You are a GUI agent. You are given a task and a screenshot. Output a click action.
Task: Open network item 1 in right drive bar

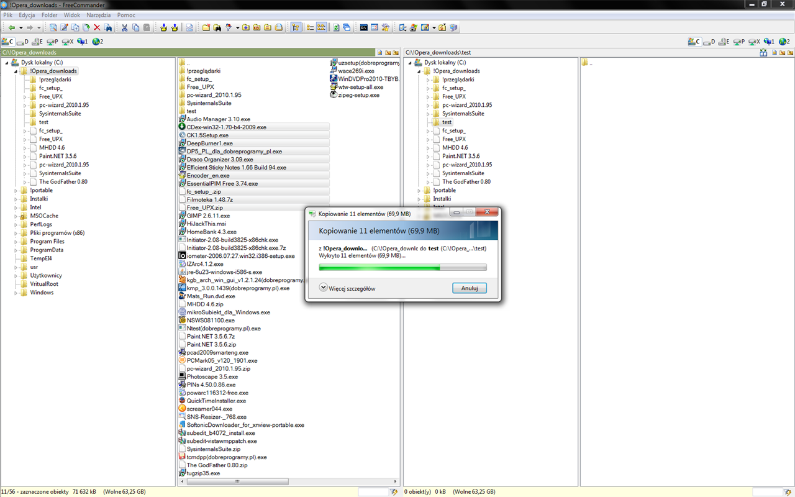[x=770, y=42]
